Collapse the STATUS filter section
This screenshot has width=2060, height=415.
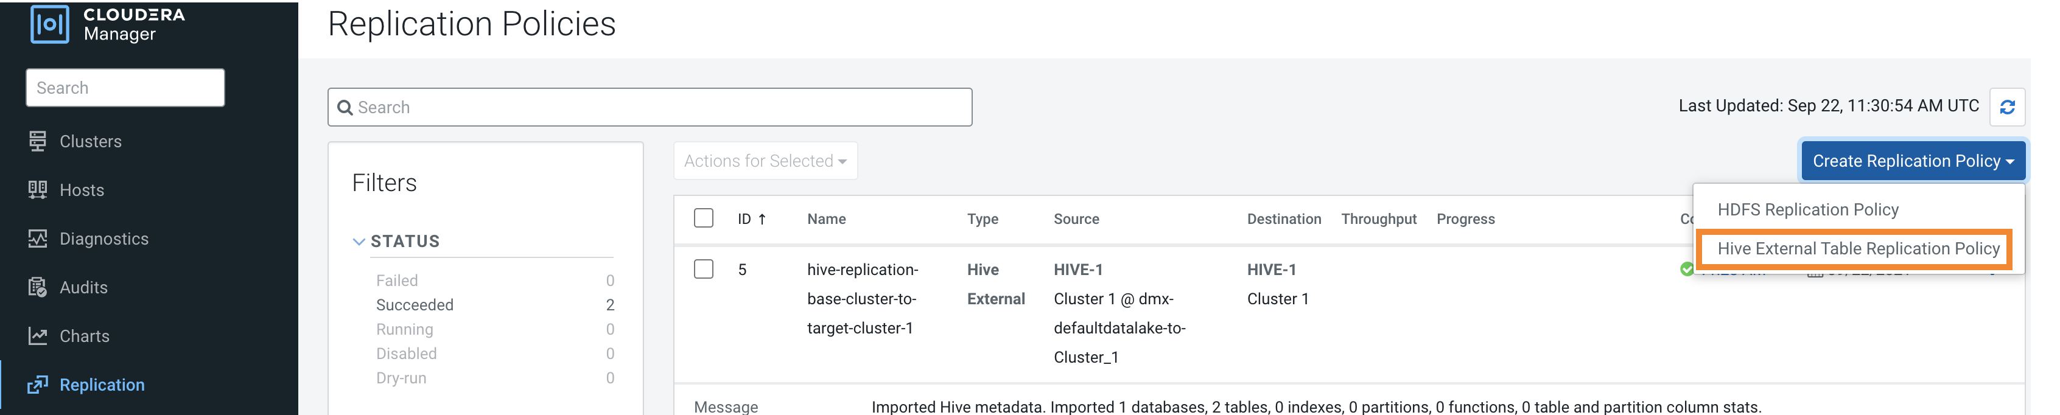coord(359,242)
